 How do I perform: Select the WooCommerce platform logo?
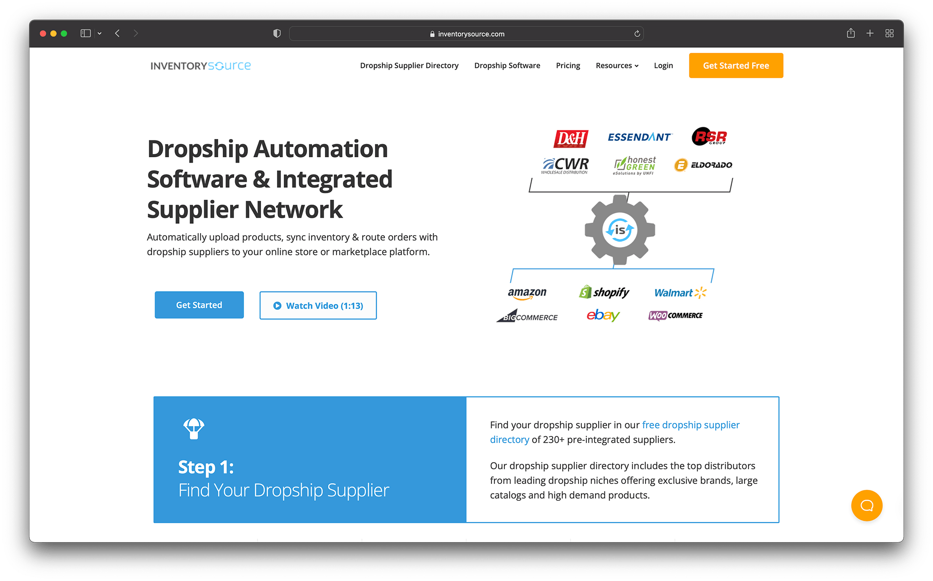(676, 315)
